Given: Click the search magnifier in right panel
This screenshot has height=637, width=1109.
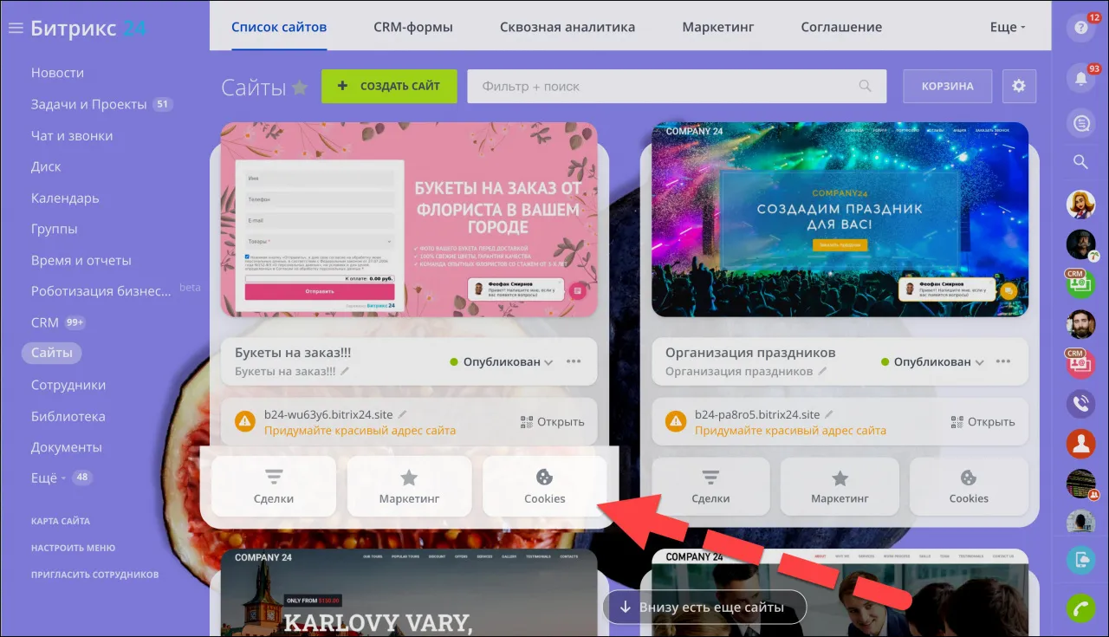Looking at the screenshot, I should point(1080,161).
